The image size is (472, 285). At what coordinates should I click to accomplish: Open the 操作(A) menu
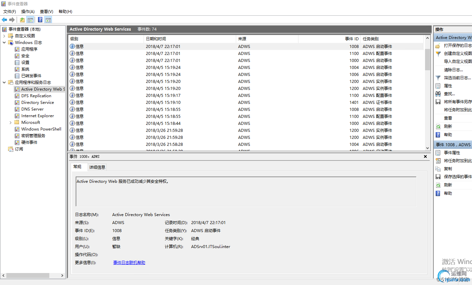pos(28,11)
